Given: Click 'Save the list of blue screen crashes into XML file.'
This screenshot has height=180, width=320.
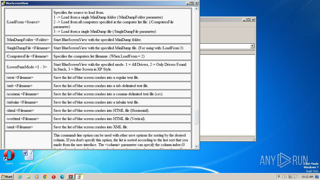Looking at the screenshot, I should pos(91,127).
